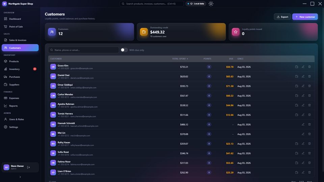This screenshot has width=324, height=182.
Task: Edit the Liam O'Brien record
Action: pyautogui.click(x=303, y=172)
